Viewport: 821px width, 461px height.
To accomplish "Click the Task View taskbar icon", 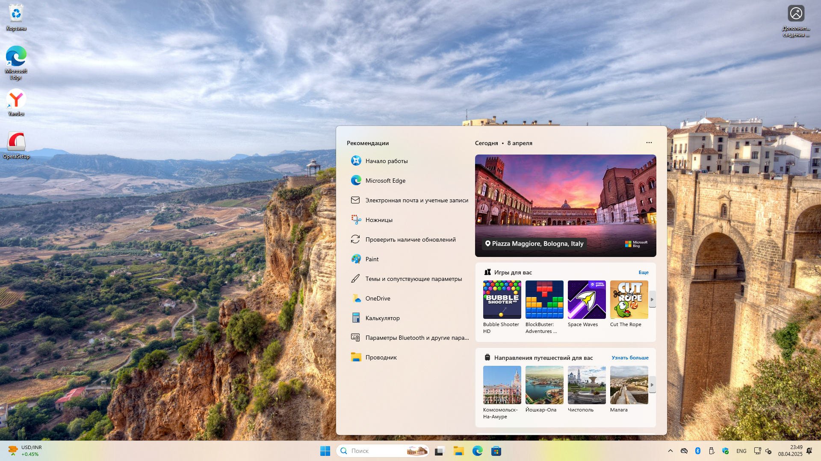I will [440, 451].
